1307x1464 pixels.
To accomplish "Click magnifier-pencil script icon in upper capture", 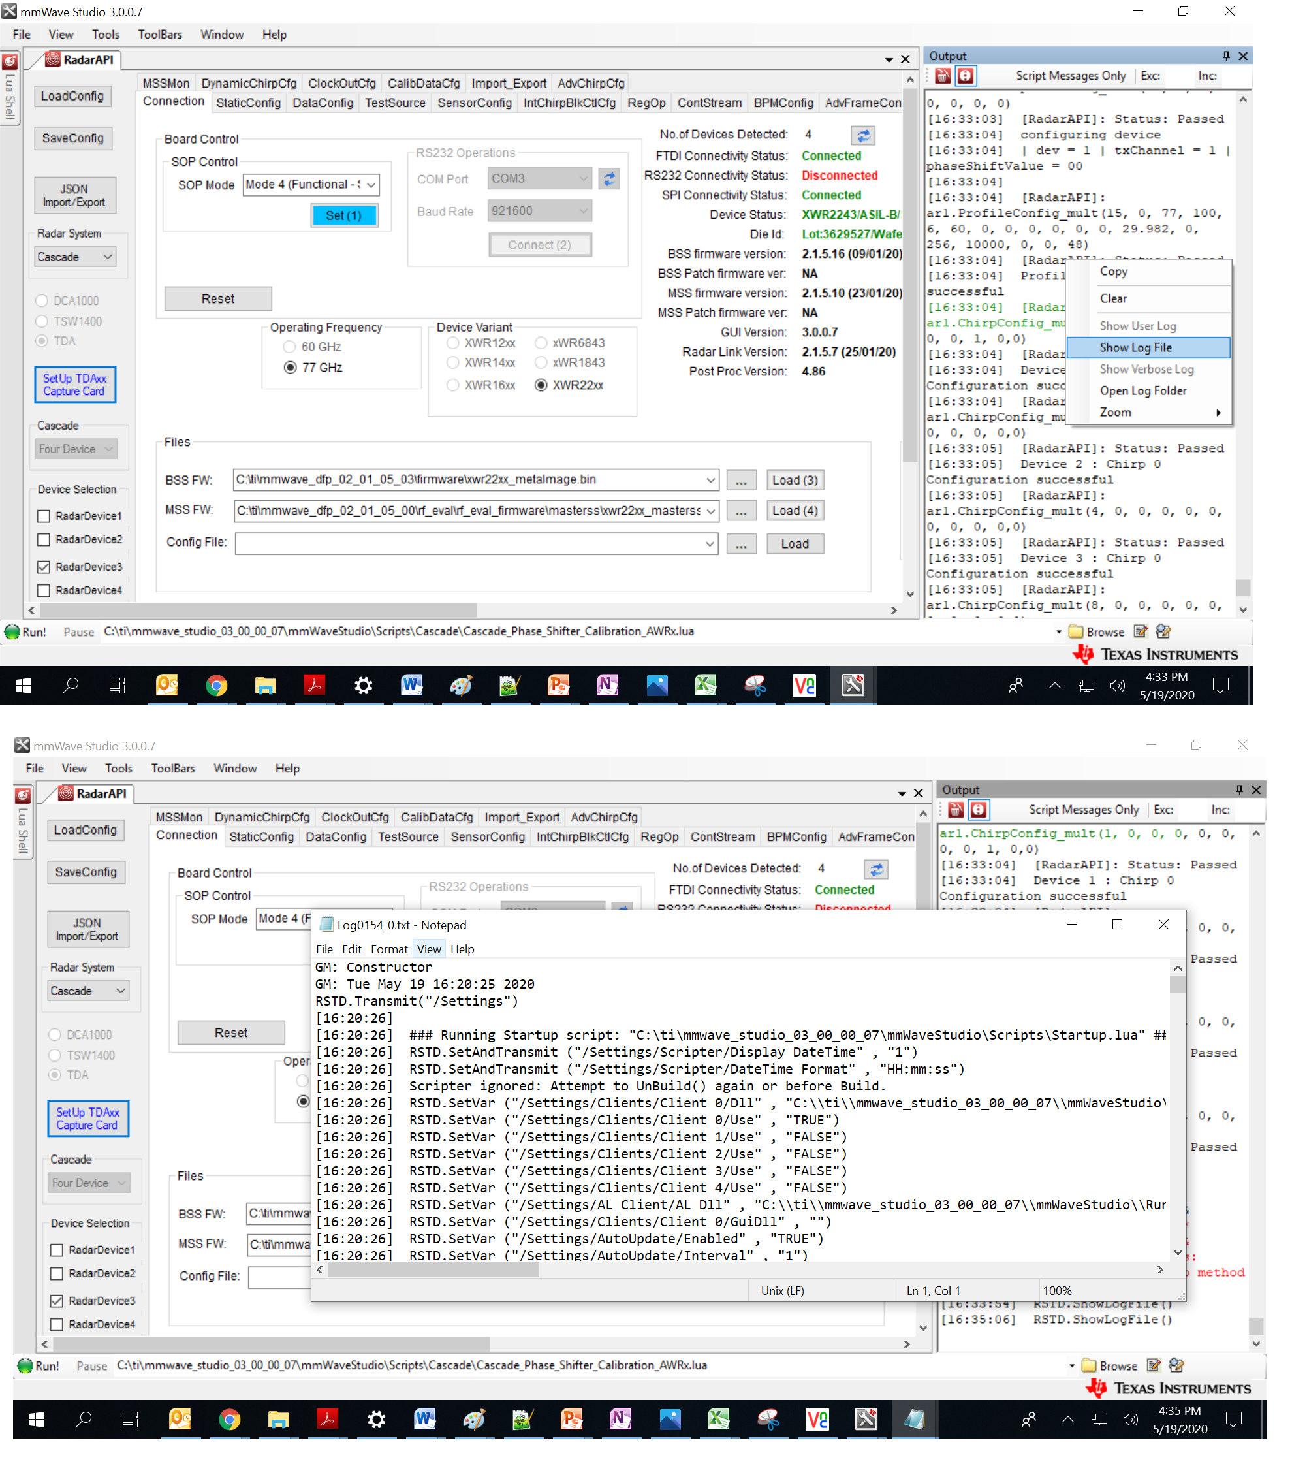I will click(x=1163, y=631).
